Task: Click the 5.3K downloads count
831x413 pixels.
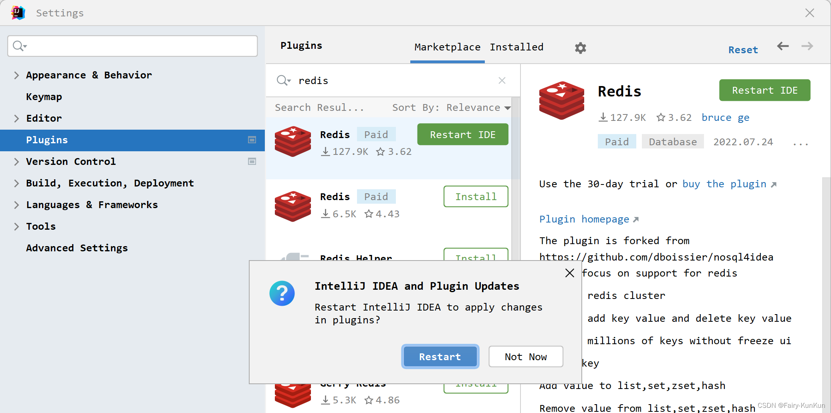Action: pos(339,400)
